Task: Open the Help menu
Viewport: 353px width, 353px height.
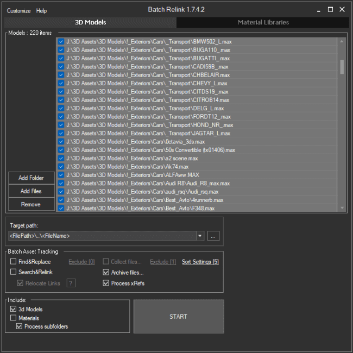Action: 41,10
